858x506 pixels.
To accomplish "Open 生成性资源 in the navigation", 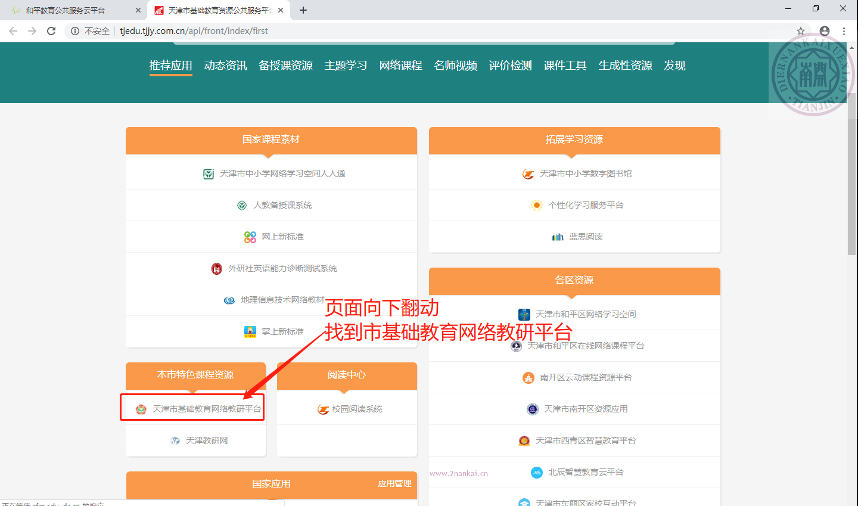I will point(626,66).
